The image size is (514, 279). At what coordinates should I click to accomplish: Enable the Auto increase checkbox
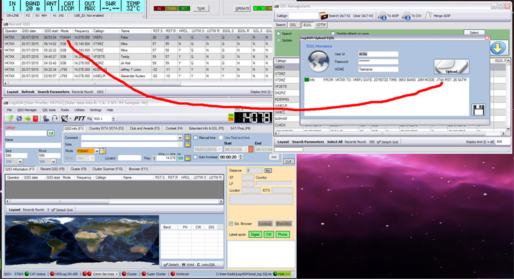[x=196, y=157]
